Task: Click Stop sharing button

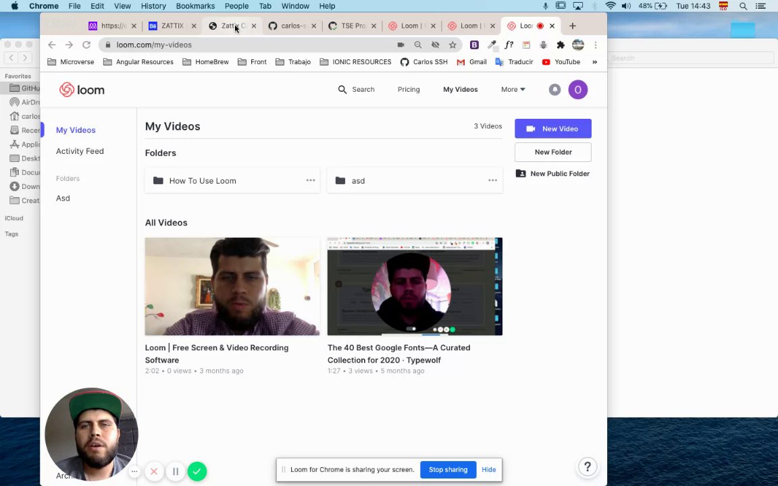Action: pos(448,470)
